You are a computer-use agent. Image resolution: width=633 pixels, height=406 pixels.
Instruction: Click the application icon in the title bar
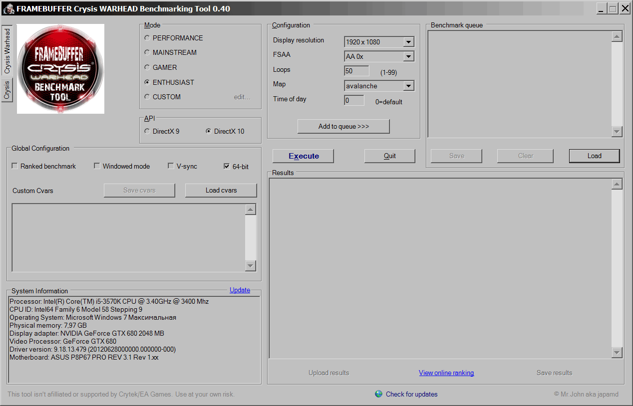coord(8,8)
